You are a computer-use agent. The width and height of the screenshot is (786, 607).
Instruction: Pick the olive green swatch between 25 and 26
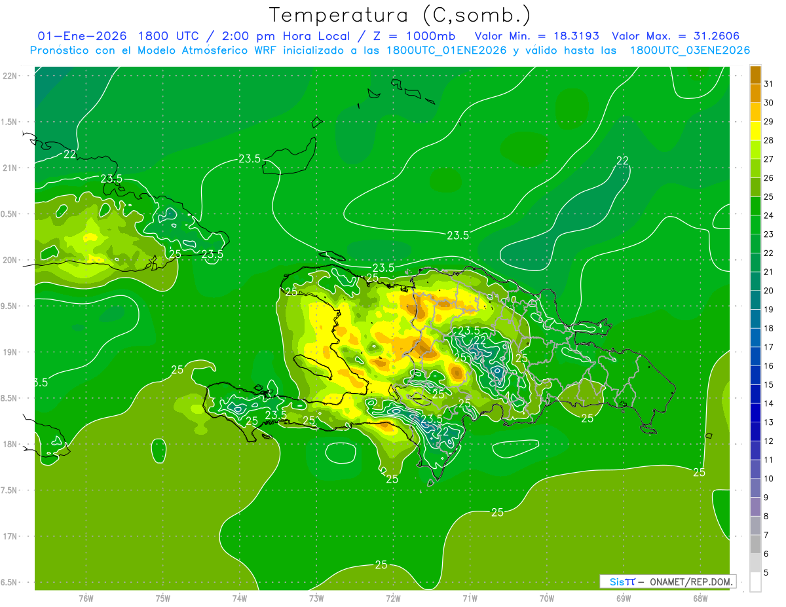coord(755,187)
